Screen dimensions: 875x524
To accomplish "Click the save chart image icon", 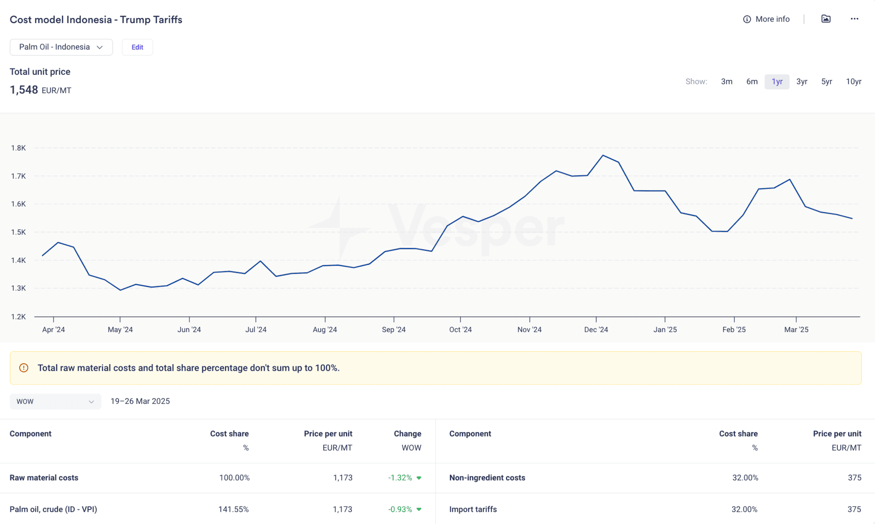I will 826,19.
